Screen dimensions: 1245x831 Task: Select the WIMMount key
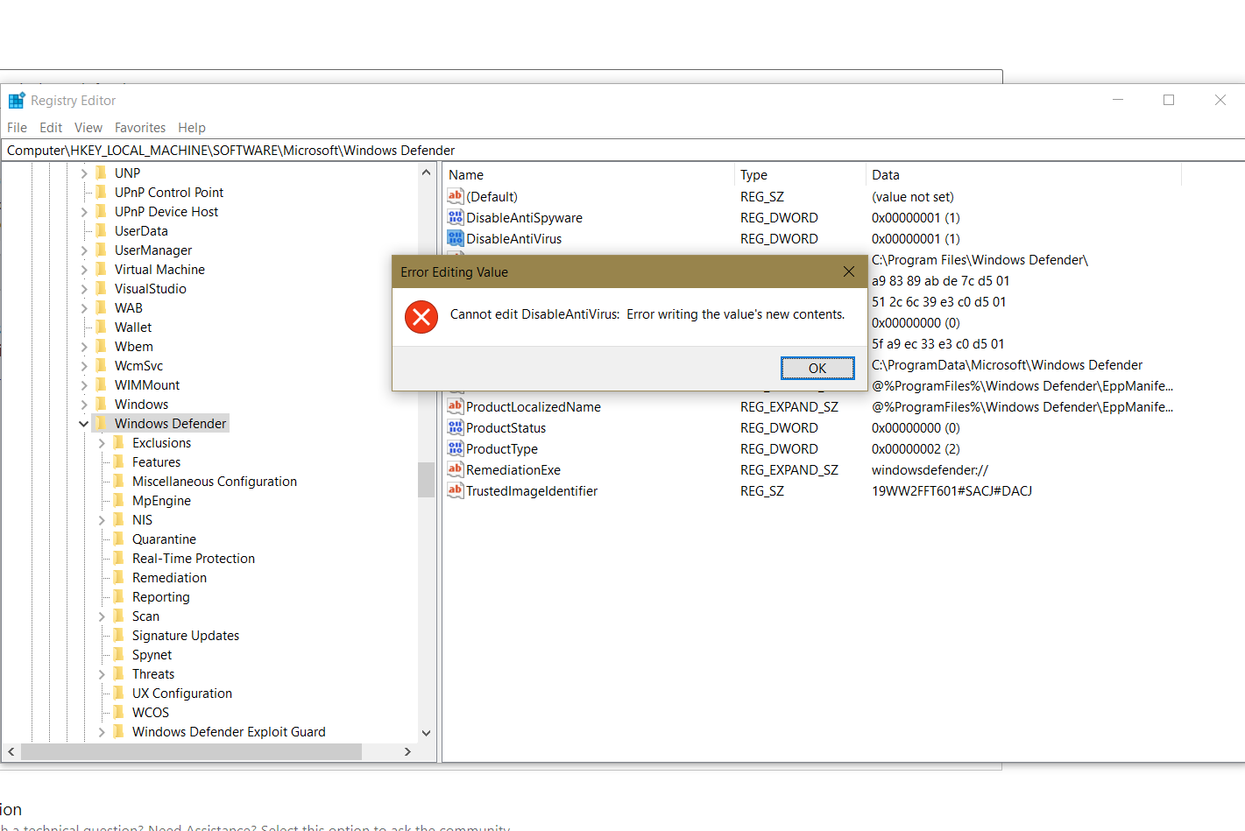147,384
